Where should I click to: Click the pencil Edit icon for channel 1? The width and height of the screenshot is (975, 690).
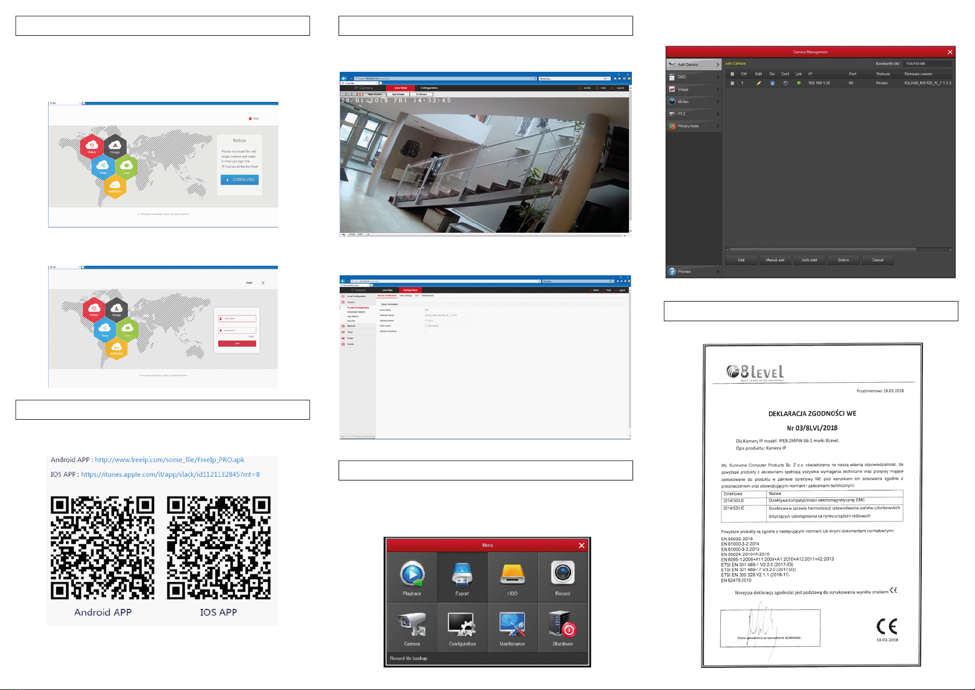759,83
